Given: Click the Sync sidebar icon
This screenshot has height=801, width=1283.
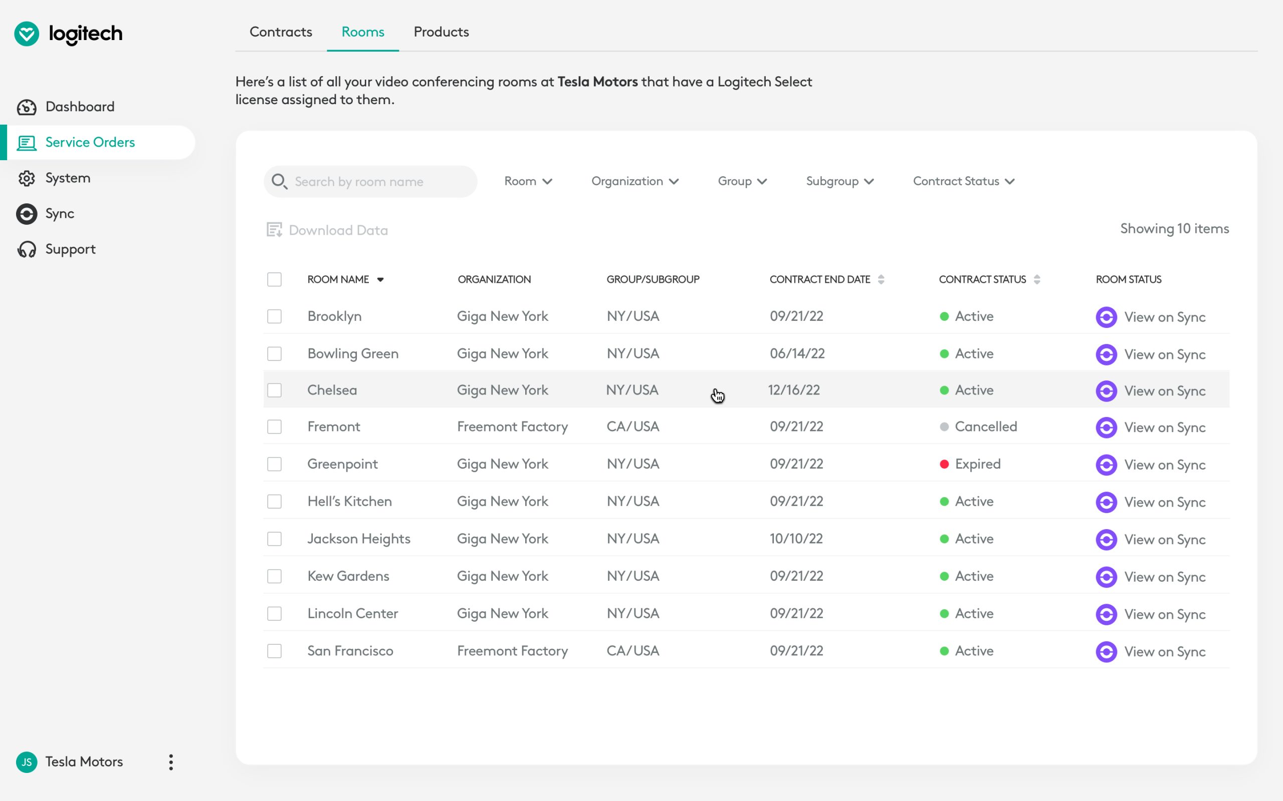Looking at the screenshot, I should 27,213.
